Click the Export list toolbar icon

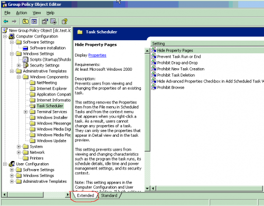coord(53,22)
